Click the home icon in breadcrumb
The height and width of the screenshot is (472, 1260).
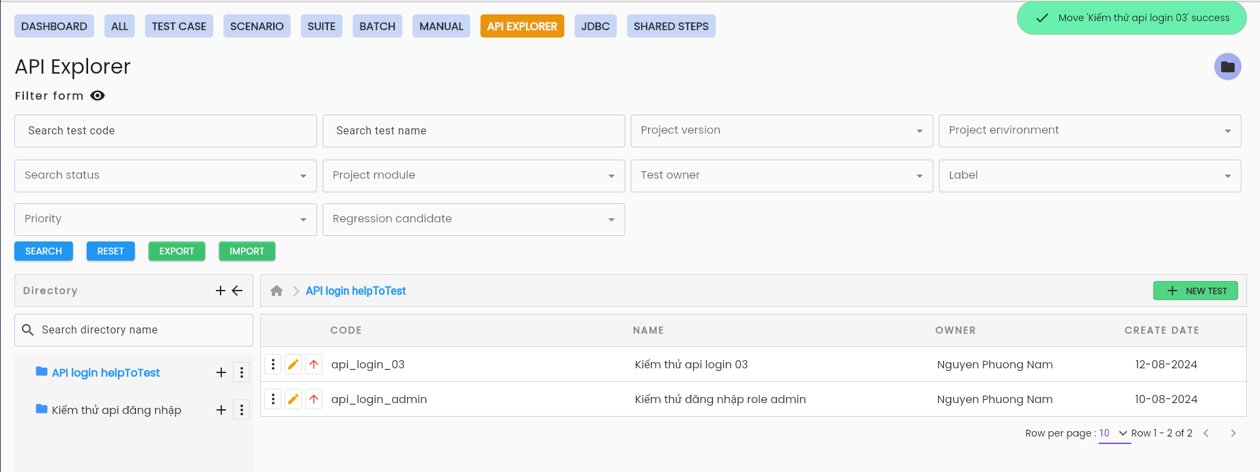277,291
